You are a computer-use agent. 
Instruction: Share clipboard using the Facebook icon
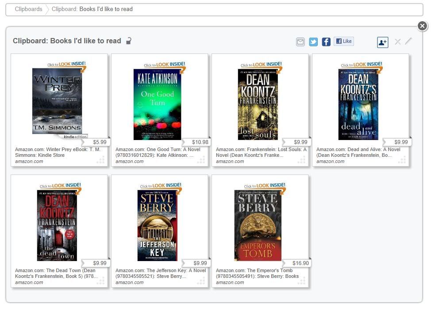click(326, 42)
